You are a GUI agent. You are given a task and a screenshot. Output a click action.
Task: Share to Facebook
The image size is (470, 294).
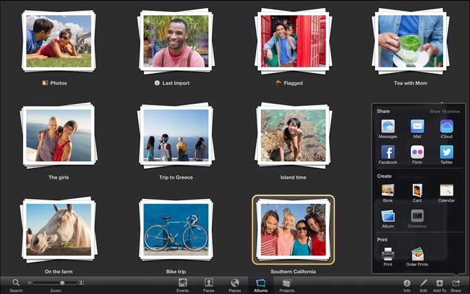coord(388,152)
